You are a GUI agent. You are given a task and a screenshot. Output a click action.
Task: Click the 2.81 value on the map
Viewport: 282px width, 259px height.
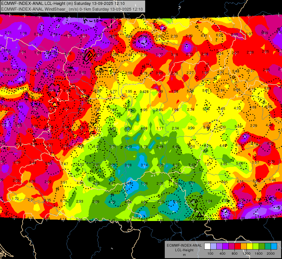96,165
